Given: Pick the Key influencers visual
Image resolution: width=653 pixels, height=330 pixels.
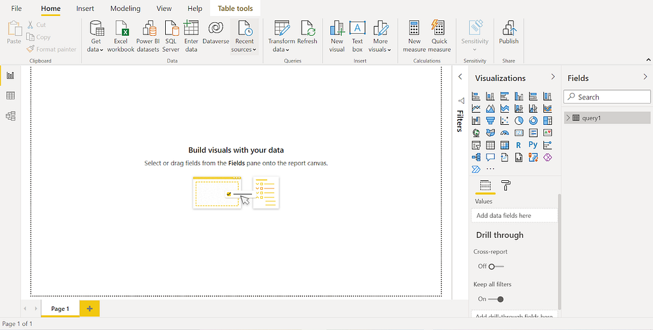Looking at the screenshot, I should click(x=548, y=145).
